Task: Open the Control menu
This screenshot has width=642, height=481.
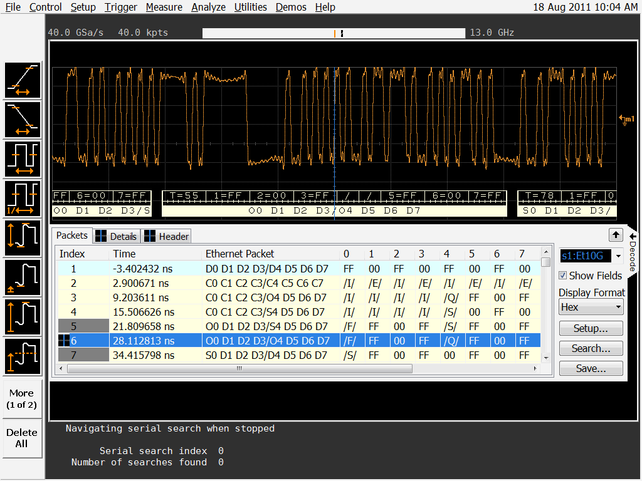Action: click(x=45, y=7)
